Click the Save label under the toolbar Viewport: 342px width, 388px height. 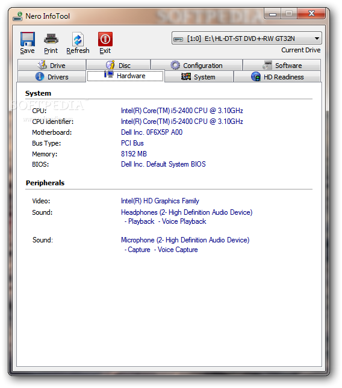(28, 51)
